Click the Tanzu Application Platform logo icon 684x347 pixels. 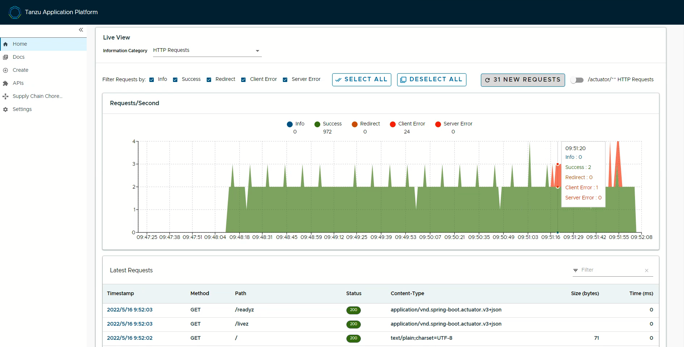(x=15, y=12)
